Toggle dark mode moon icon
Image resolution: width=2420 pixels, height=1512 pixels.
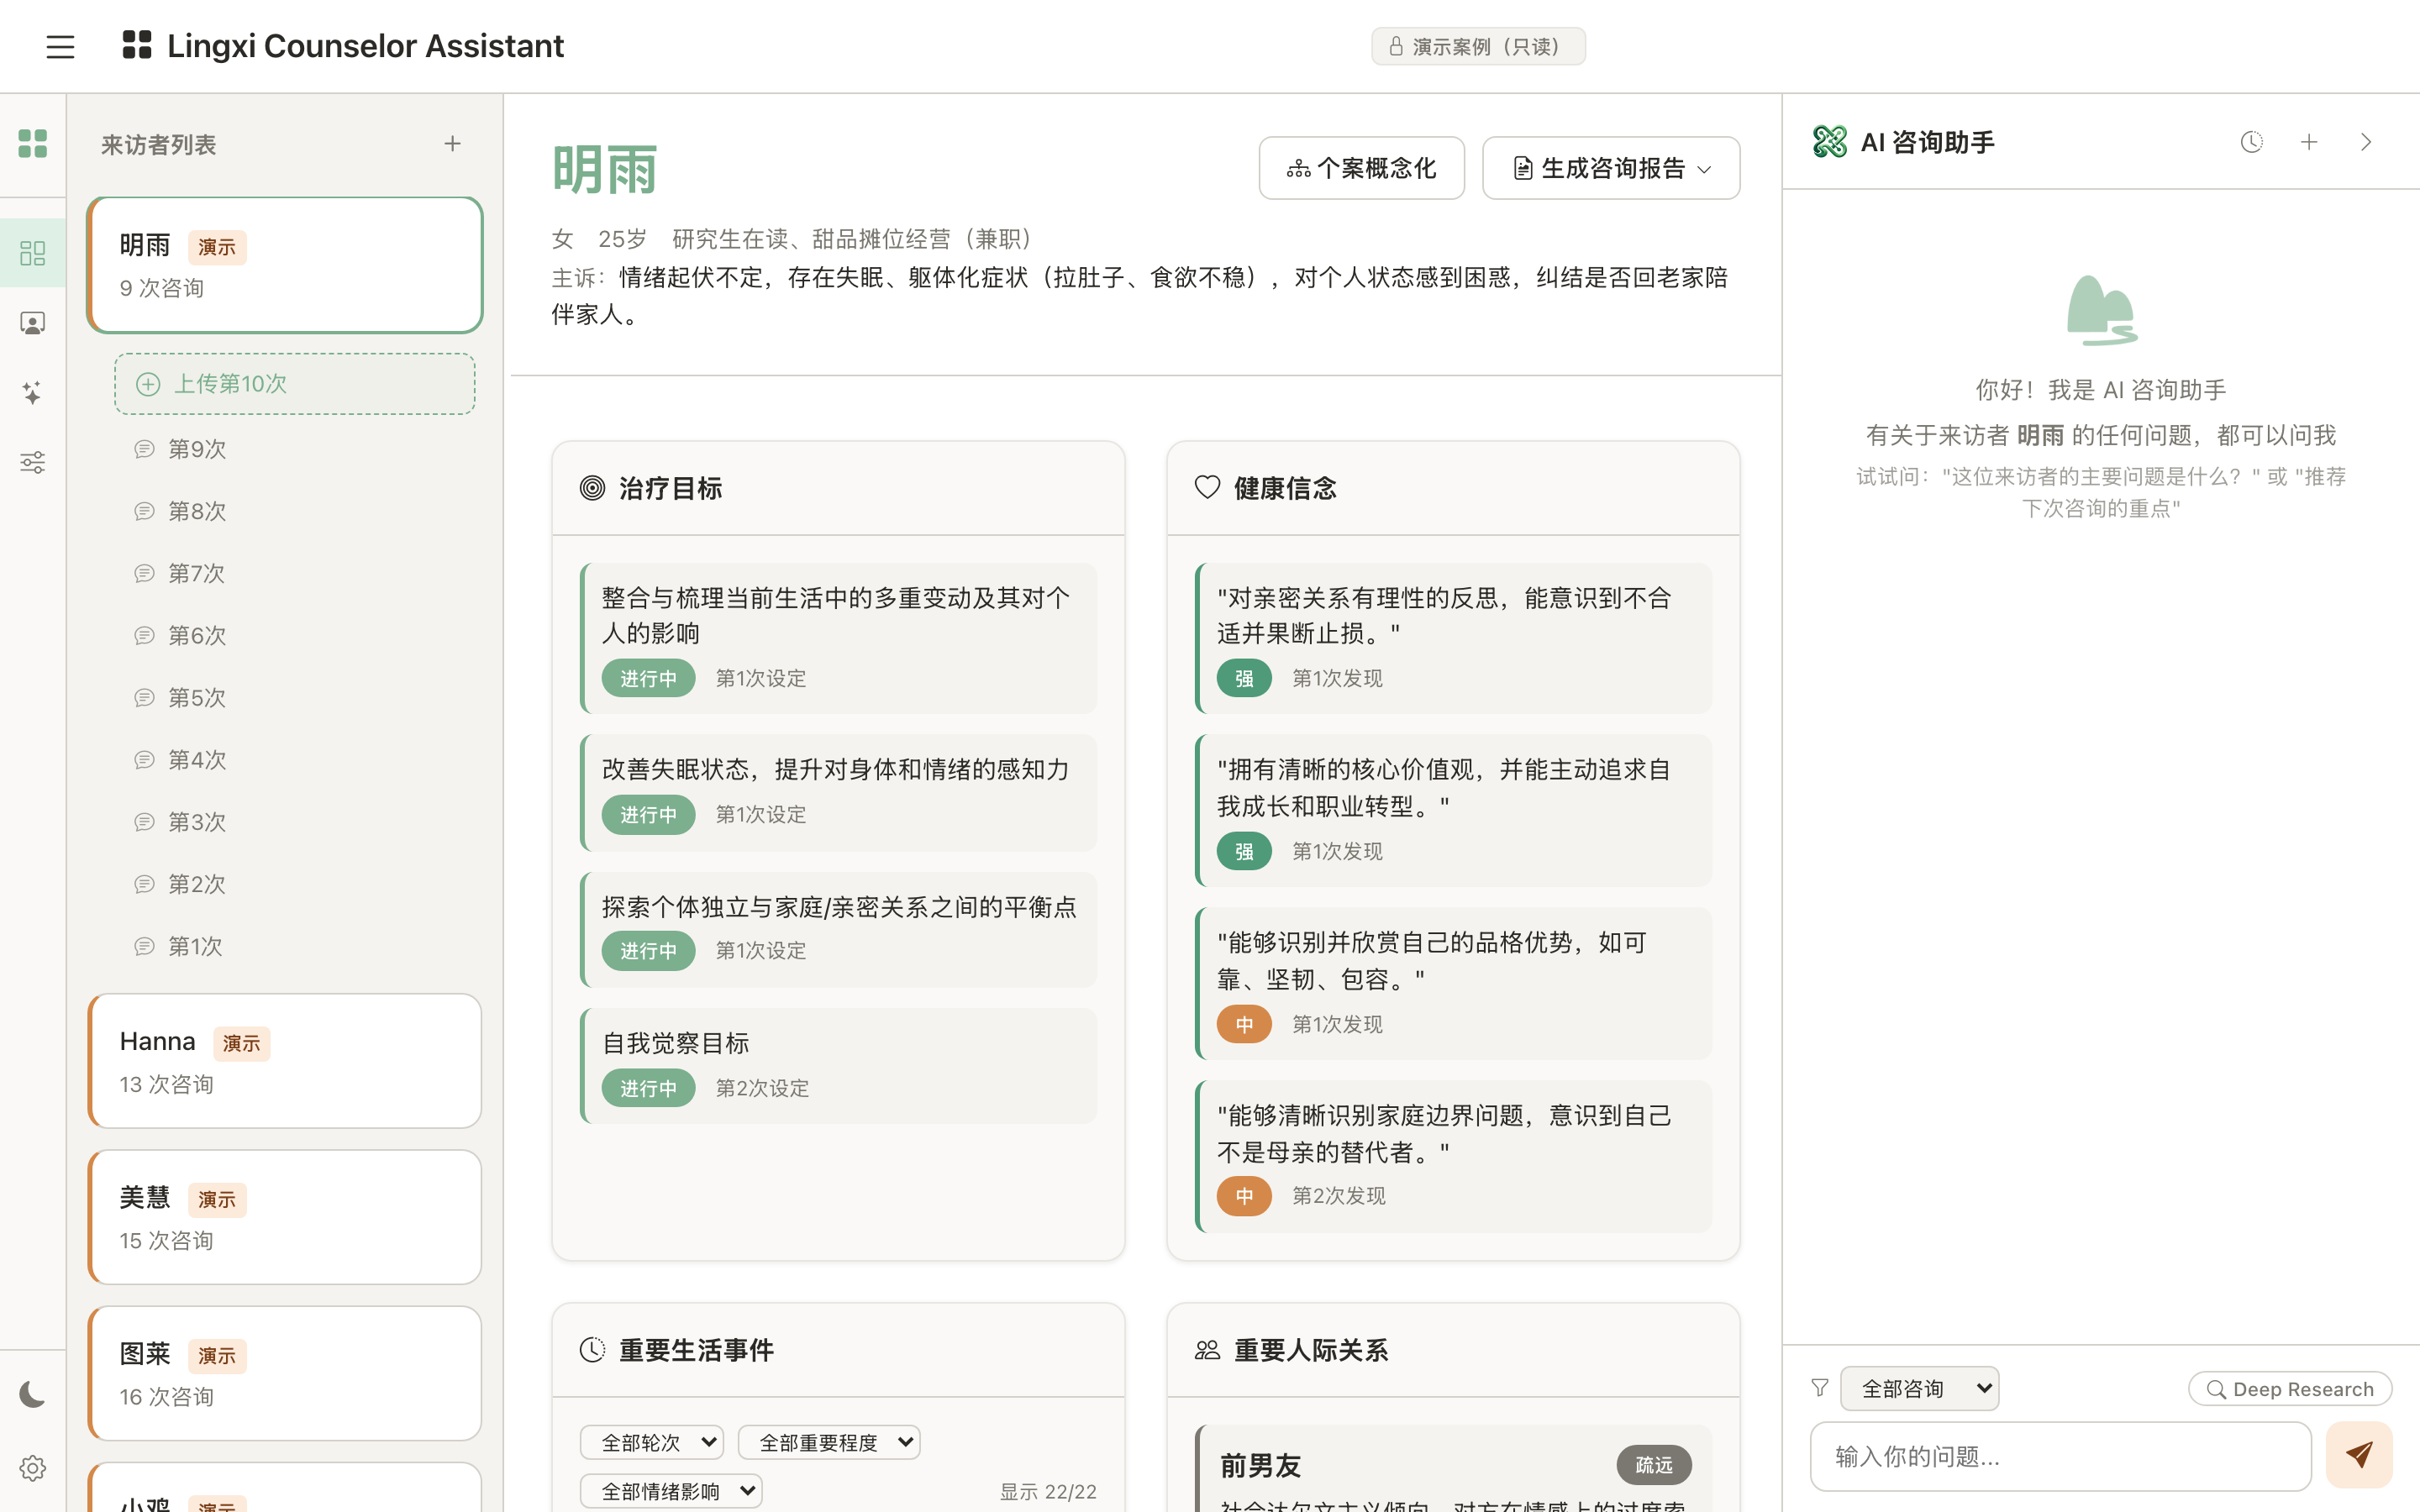click(33, 1394)
